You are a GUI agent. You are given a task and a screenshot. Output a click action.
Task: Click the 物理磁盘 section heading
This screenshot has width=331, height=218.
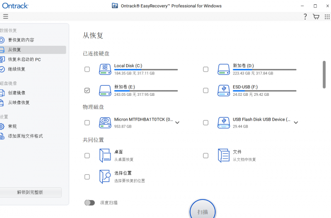click(x=93, y=107)
